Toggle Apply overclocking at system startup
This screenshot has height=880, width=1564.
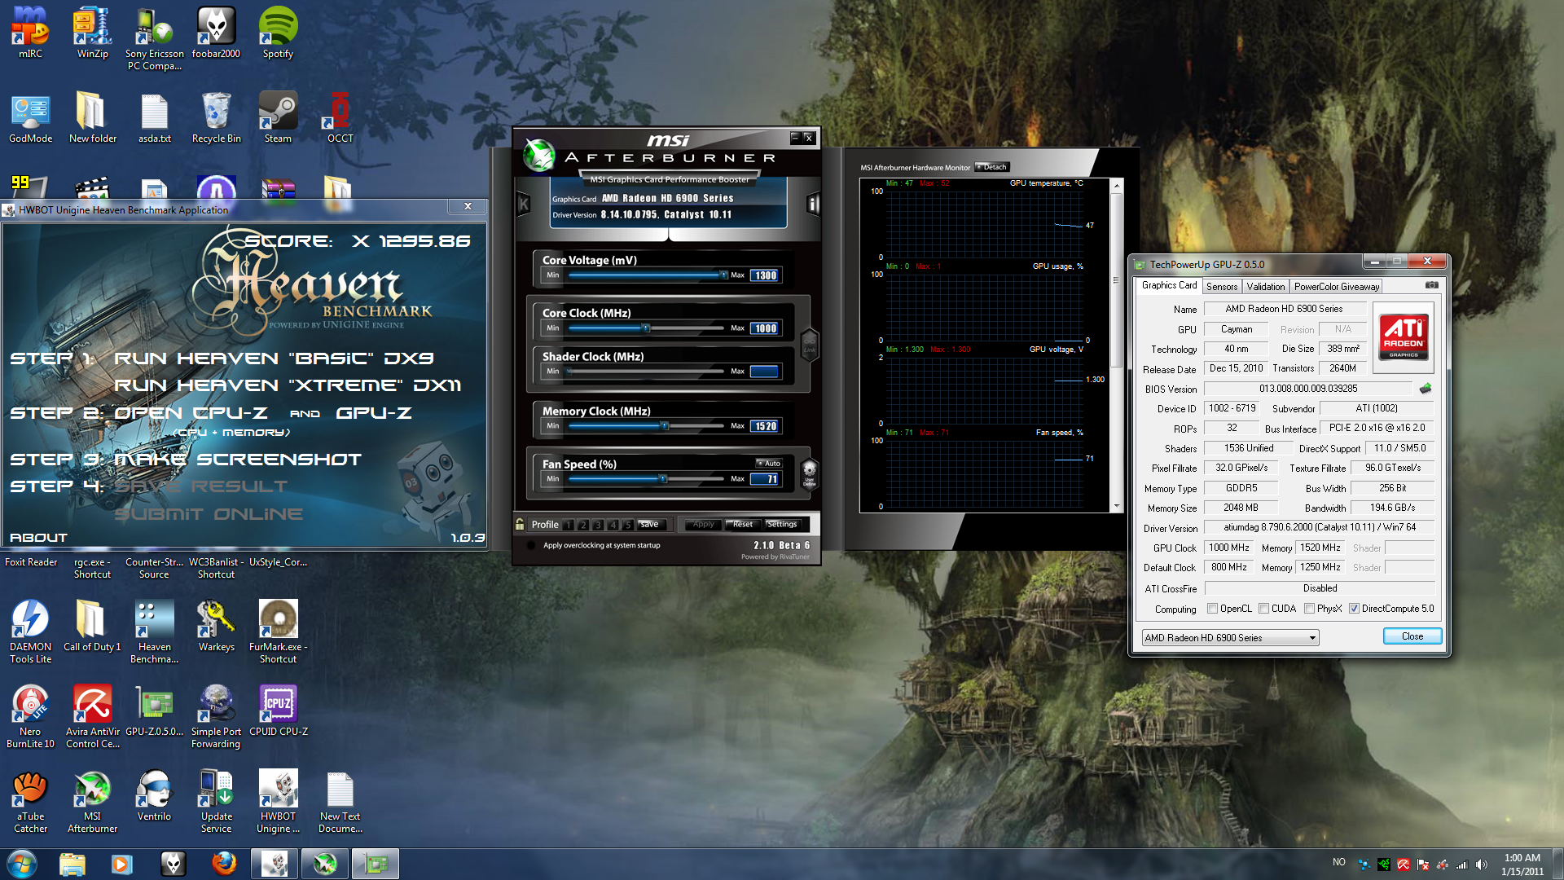click(532, 546)
